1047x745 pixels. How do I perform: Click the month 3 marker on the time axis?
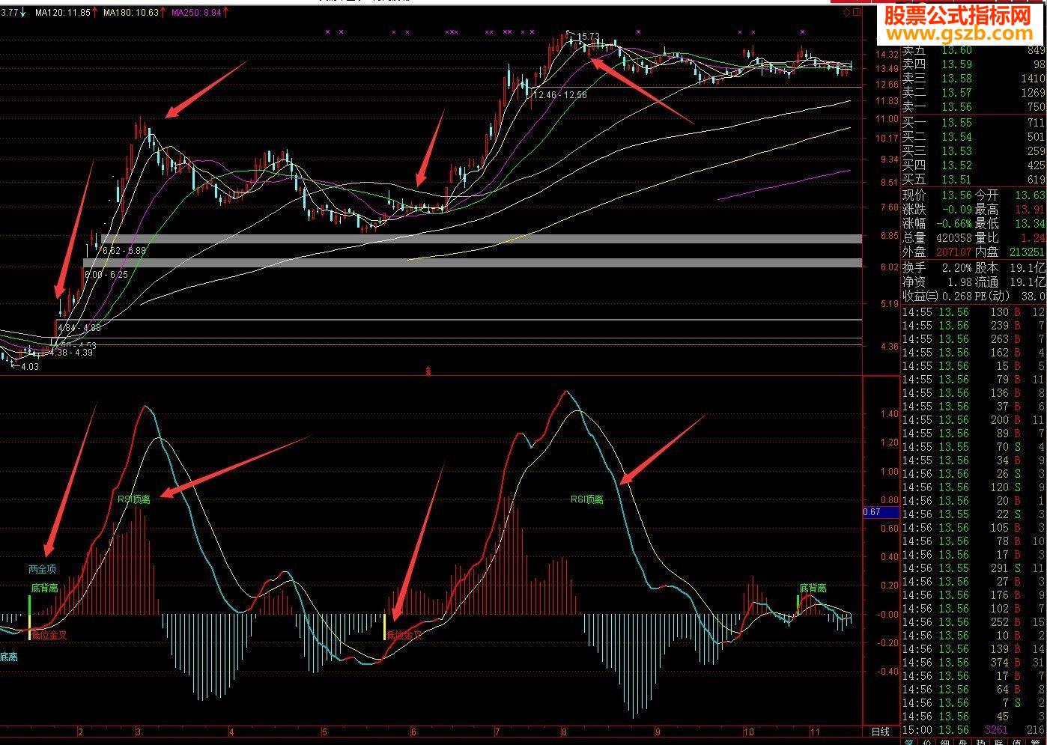coord(137,732)
